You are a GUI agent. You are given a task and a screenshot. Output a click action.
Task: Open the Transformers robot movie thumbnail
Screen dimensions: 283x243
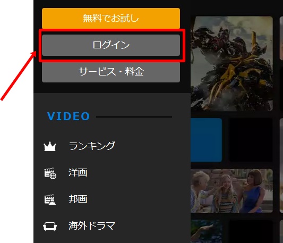pyautogui.click(x=231, y=63)
